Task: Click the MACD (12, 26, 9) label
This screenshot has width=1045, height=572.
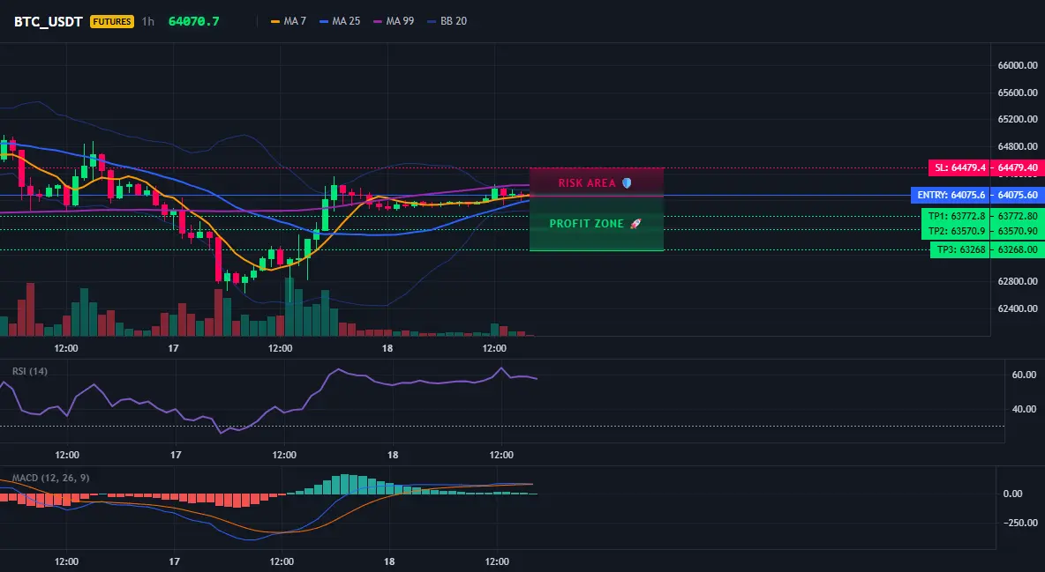Action: (50, 478)
